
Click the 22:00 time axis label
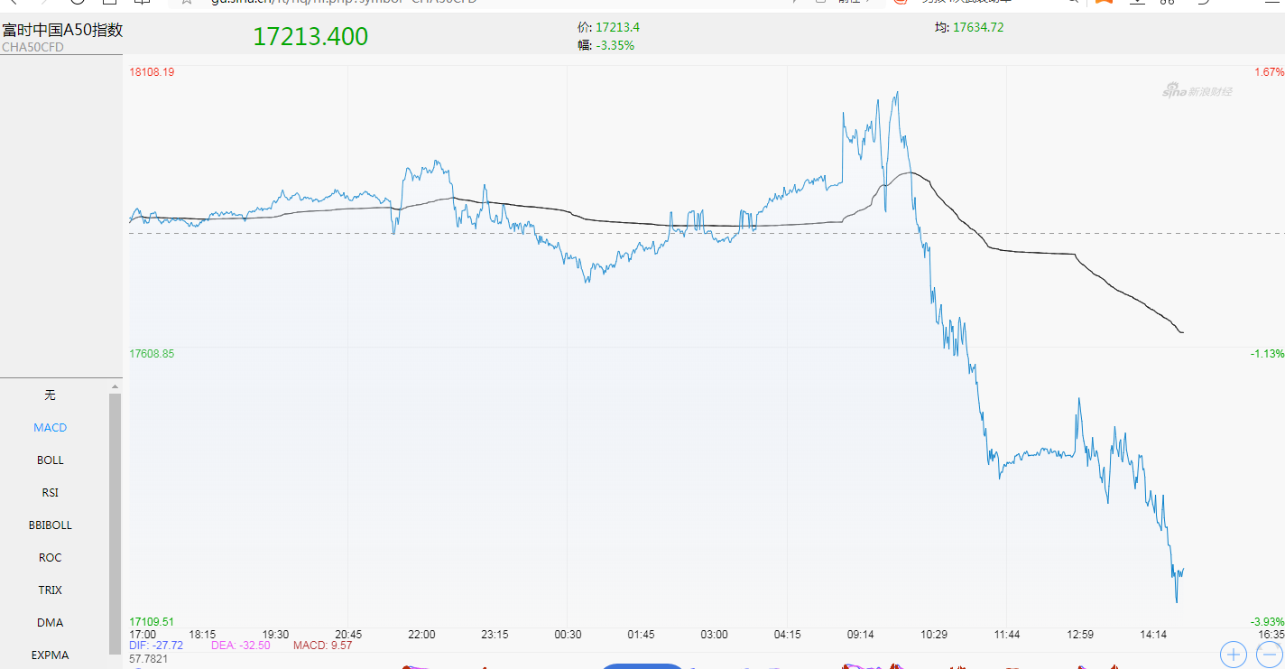pyautogui.click(x=421, y=635)
